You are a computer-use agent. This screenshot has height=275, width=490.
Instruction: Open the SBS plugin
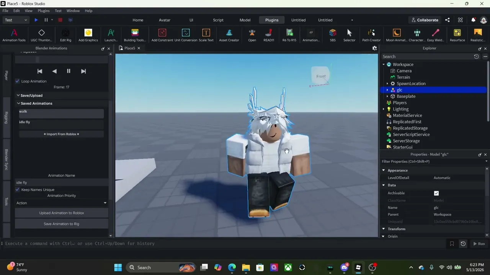(333, 35)
